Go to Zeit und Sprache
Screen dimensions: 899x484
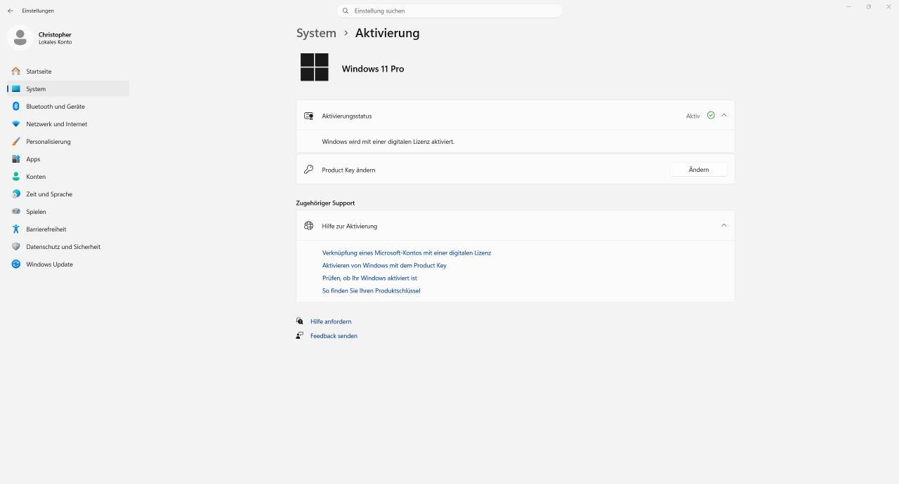[68, 194]
